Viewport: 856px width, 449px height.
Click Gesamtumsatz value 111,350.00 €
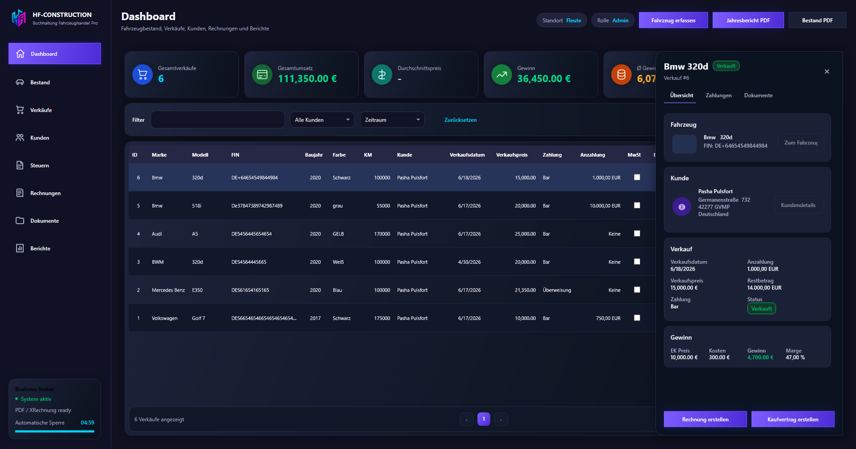tap(307, 79)
